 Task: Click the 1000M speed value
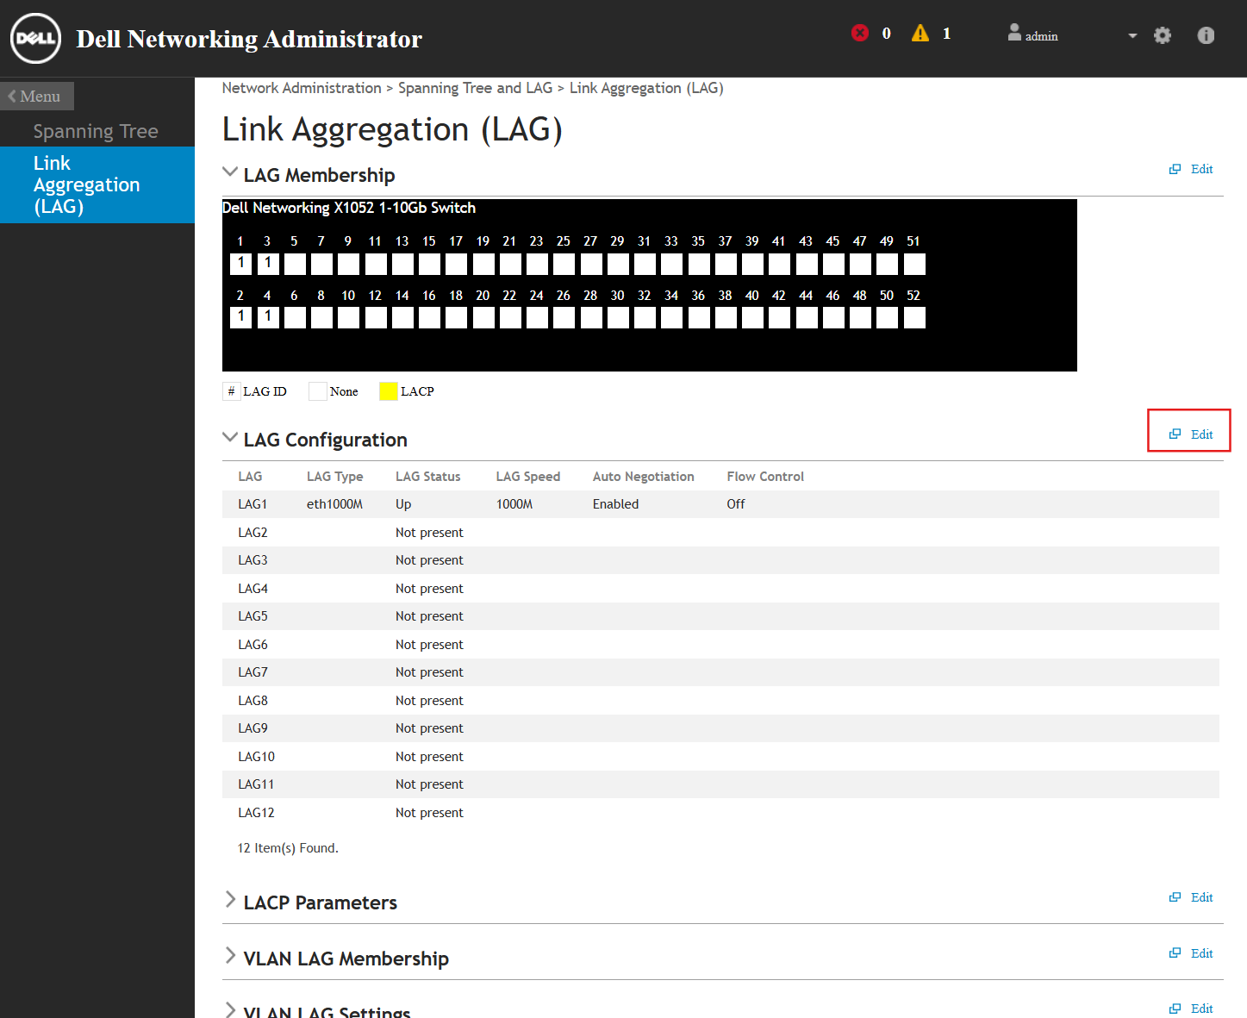[514, 504]
